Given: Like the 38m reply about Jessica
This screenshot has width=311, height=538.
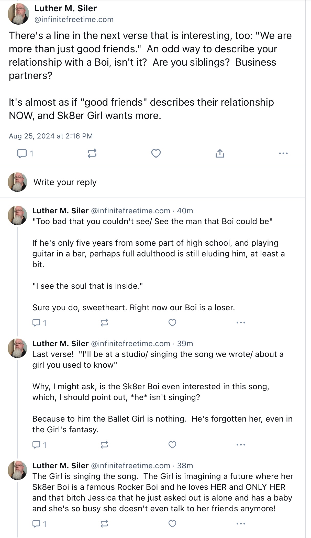Looking at the screenshot, I should tap(172, 524).
